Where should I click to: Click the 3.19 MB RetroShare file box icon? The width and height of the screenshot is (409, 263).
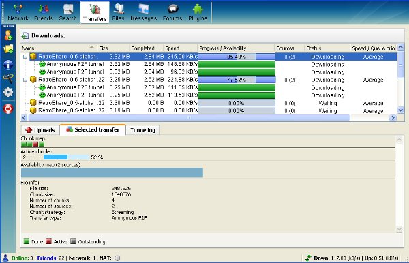(x=33, y=110)
